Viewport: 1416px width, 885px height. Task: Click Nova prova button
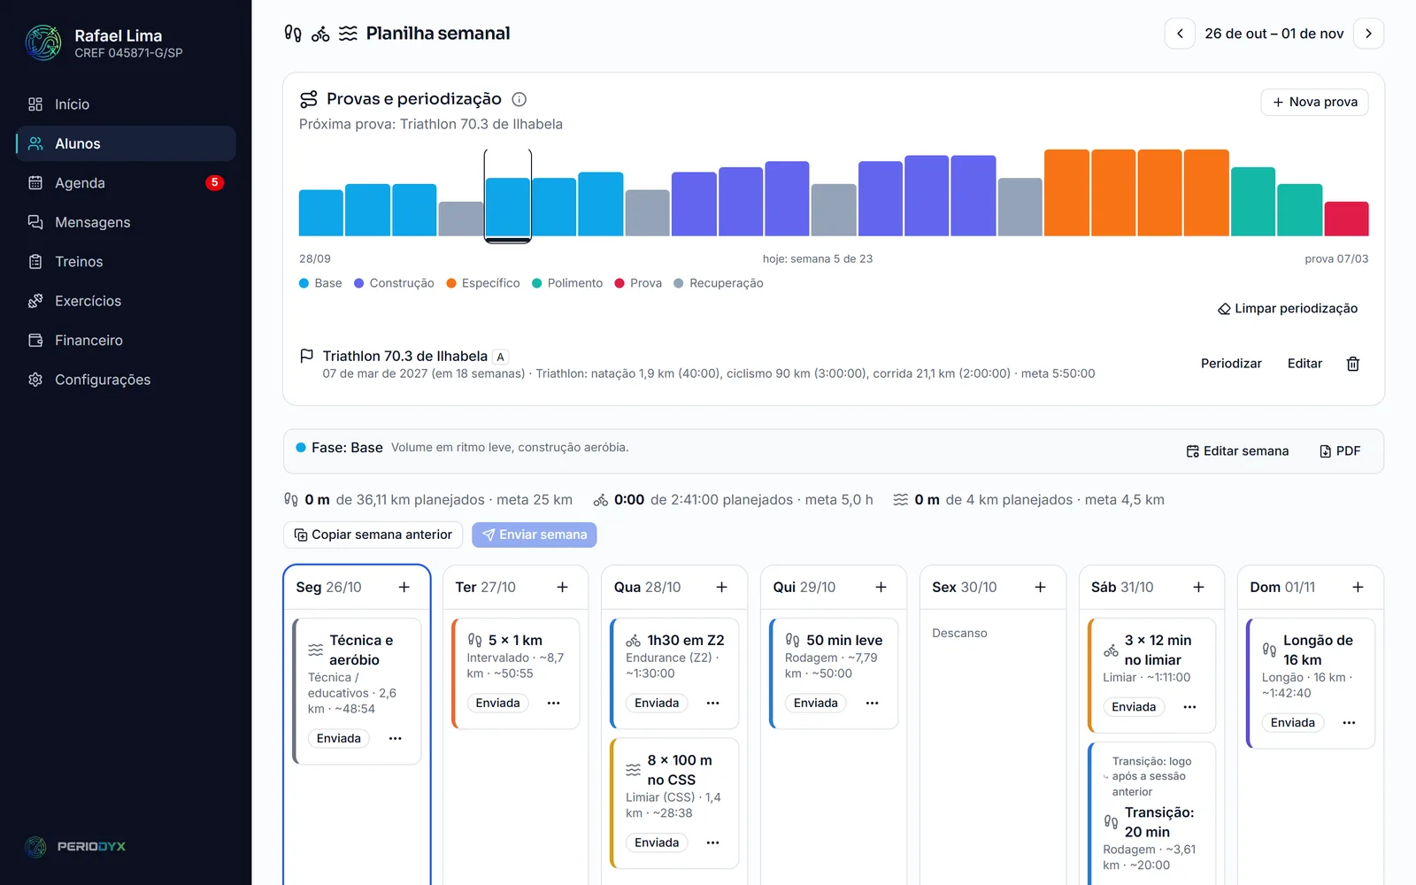pyautogui.click(x=1314, y=102)
